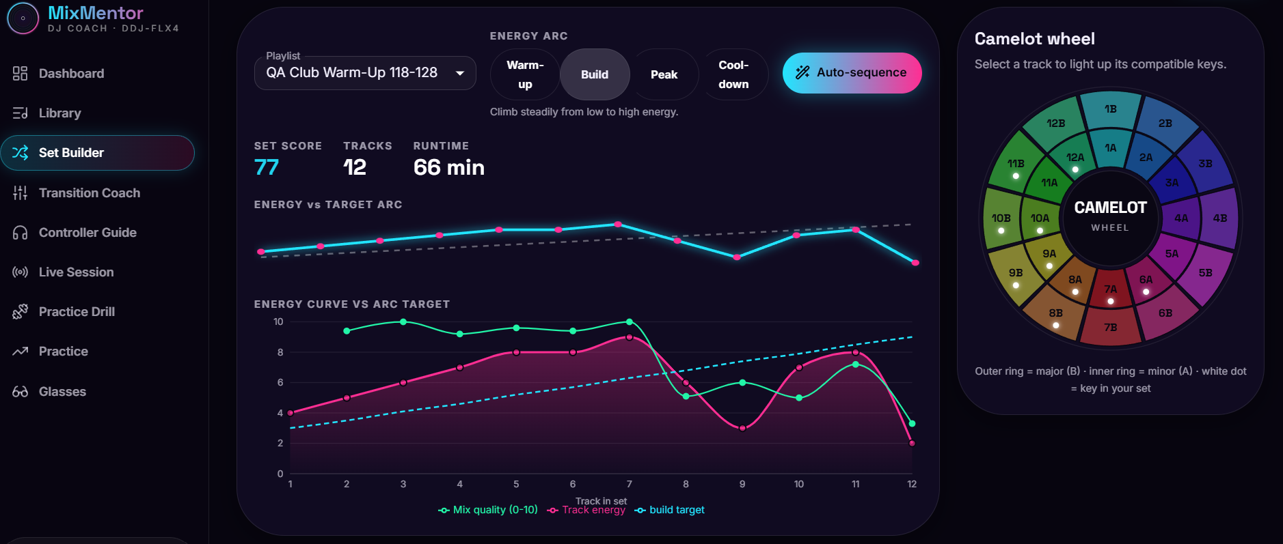Viewport: 1283px width, 544px height.
Task: Click the Practice Drill dumbbell icon
Action: tap(20, 312)
